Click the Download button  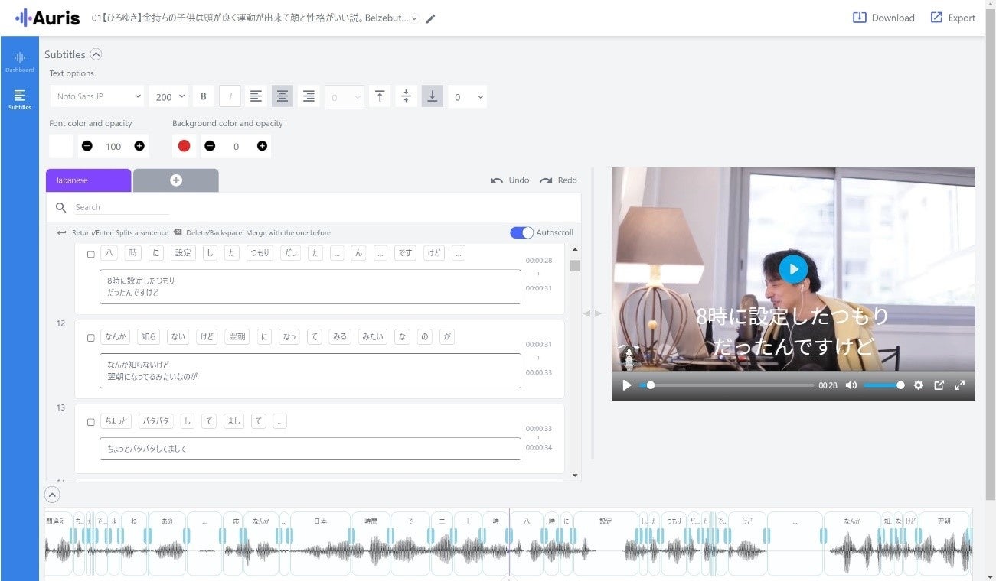click(883, 18)
